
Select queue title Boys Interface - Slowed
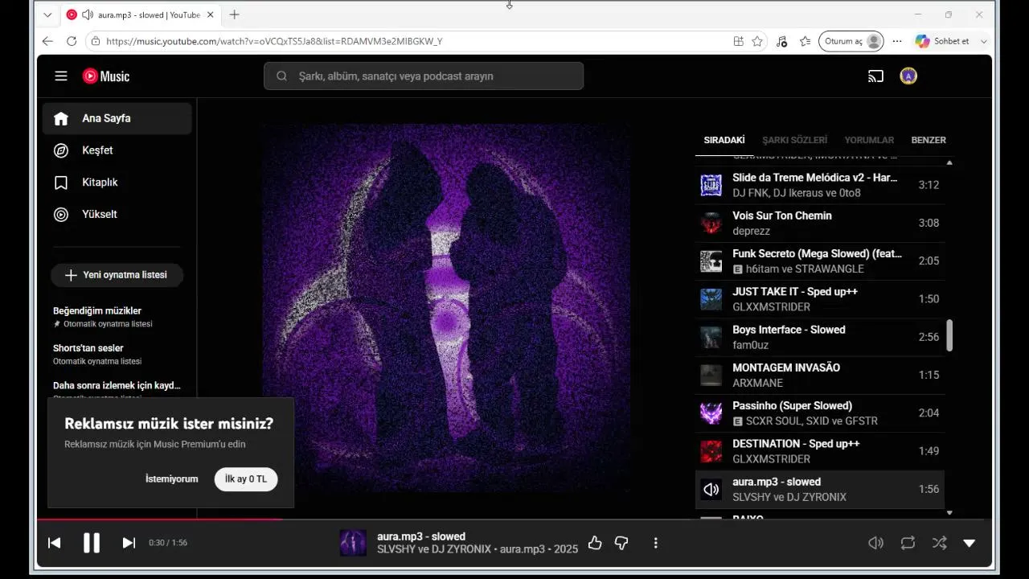[x=789, y=330]
